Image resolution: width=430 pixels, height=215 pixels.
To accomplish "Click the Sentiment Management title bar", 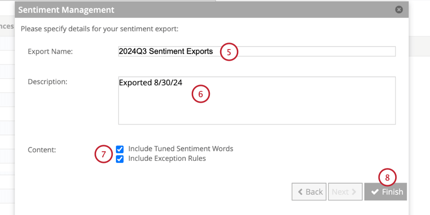I will pyautogui.click(x=202, y=10).
